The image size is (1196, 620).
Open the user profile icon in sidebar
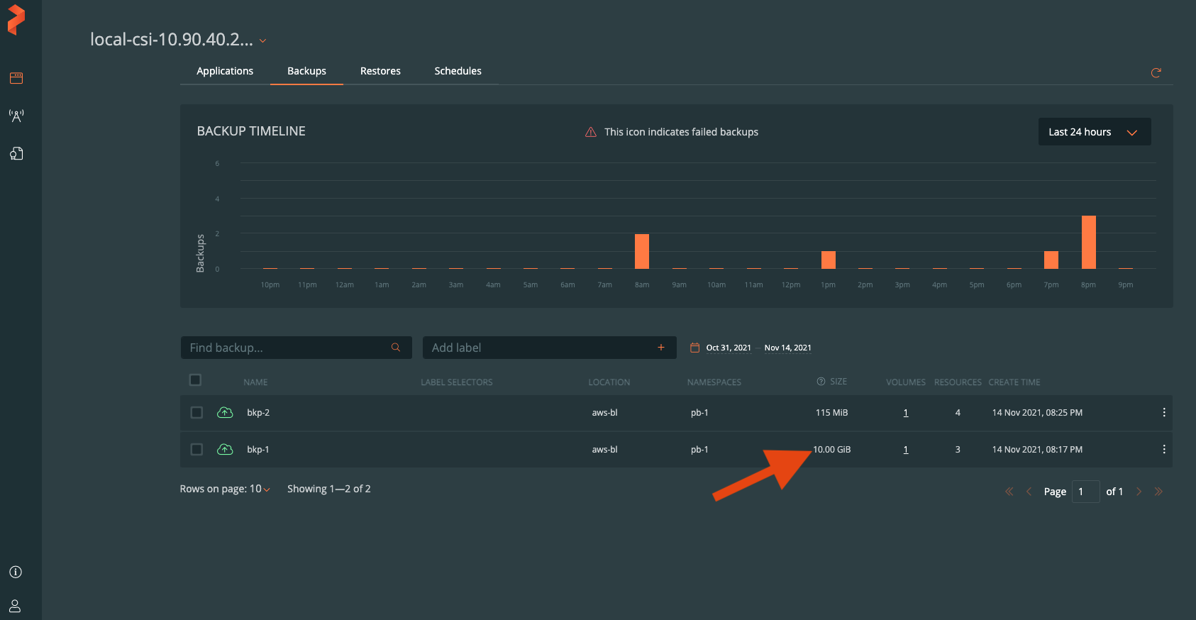tap(16, 606)
